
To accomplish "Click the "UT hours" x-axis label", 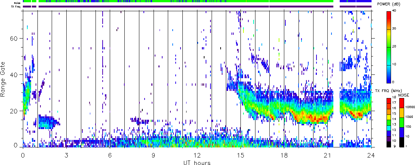I will tap(197, 162).
